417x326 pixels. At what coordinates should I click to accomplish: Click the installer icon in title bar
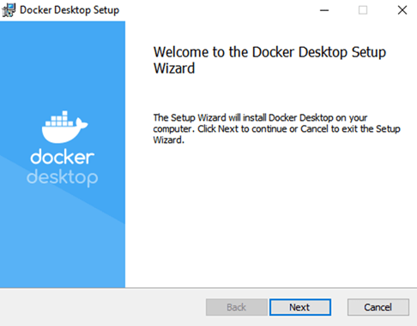coord(9,10)
